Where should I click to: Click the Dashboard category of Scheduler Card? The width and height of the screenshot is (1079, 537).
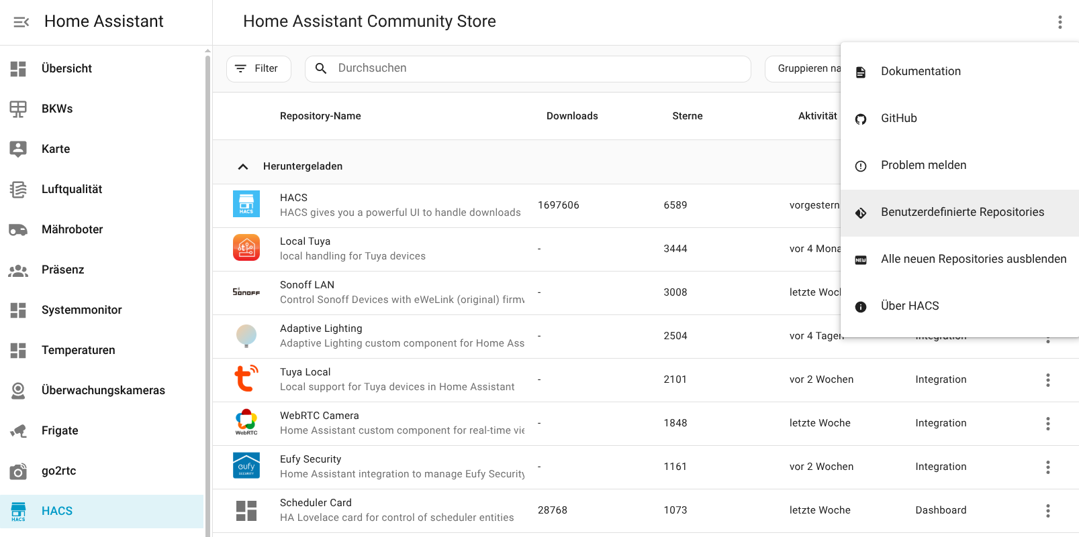[941, 510]
